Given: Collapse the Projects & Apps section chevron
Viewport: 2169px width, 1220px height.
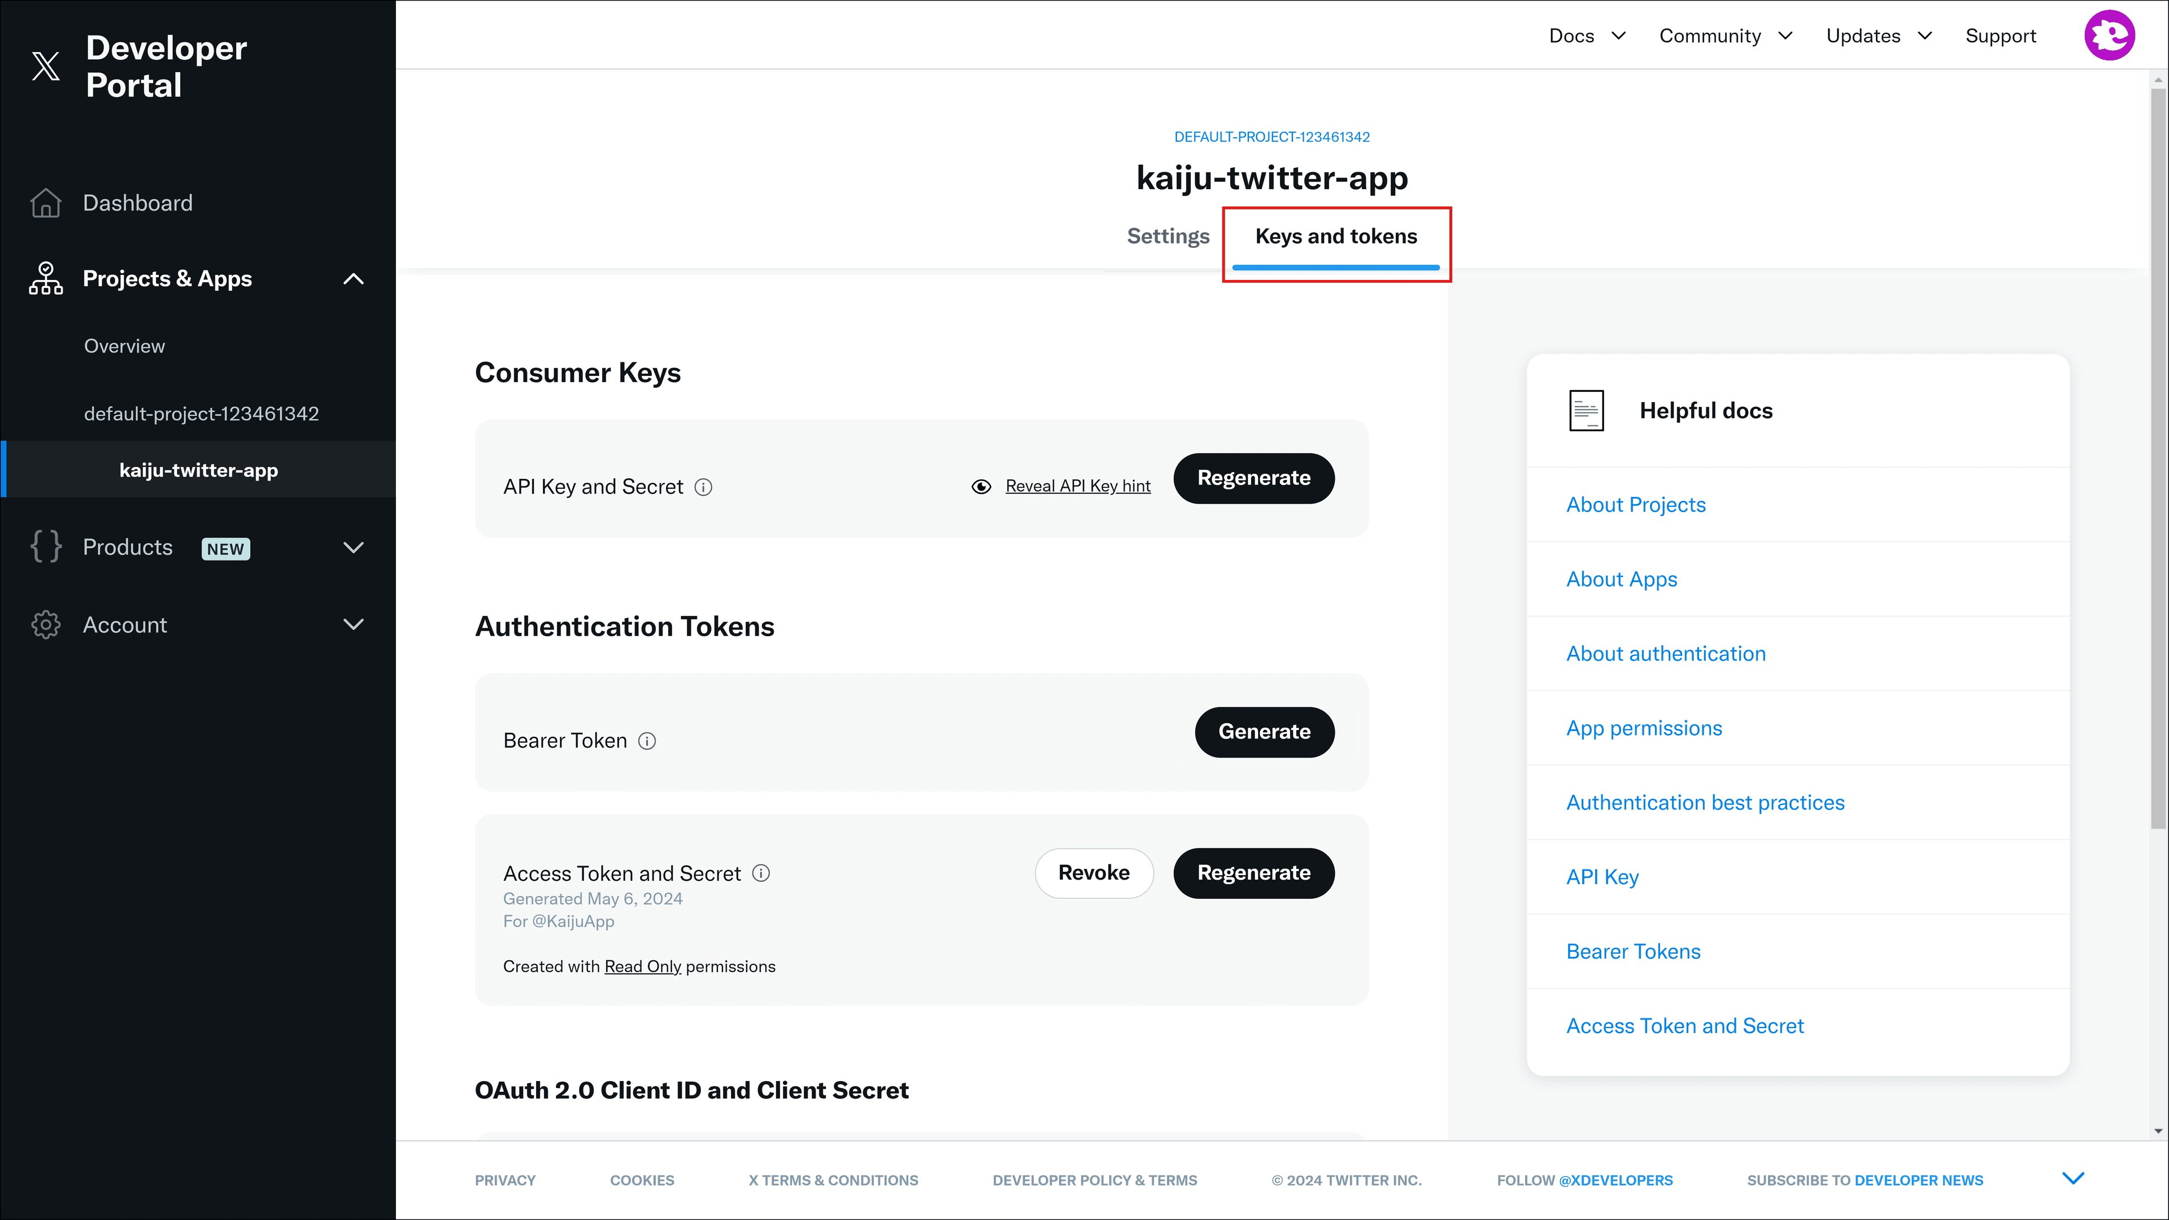Looking at the screenshot, I should tap(354, 278).
